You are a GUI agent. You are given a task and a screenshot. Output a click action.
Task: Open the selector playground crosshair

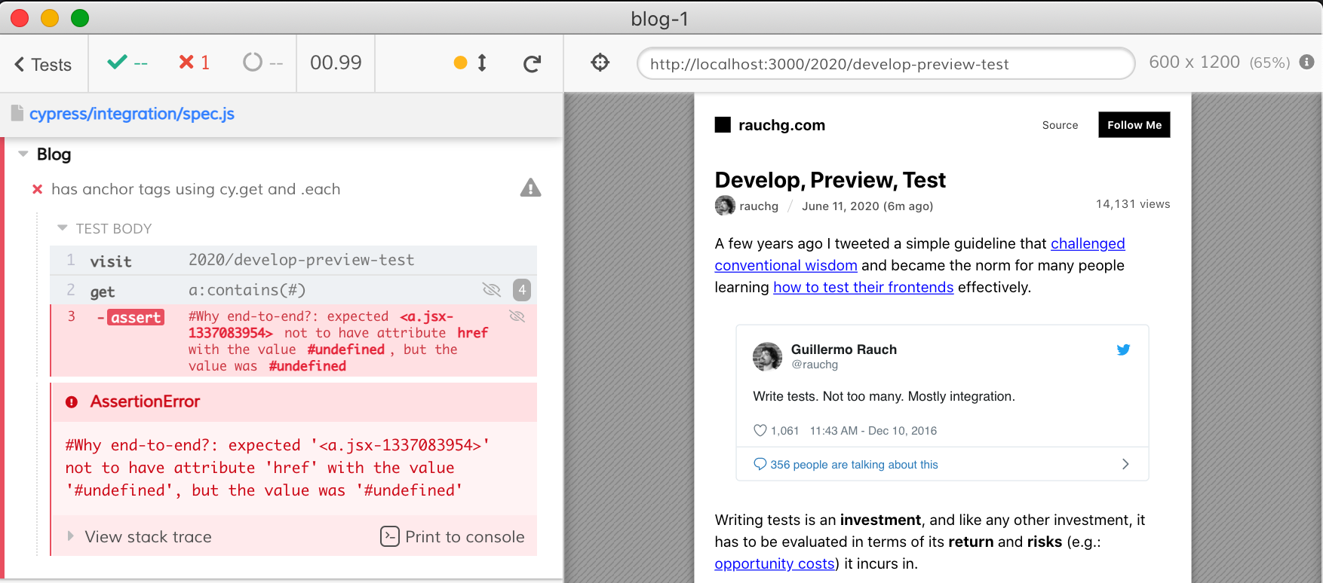600,63
